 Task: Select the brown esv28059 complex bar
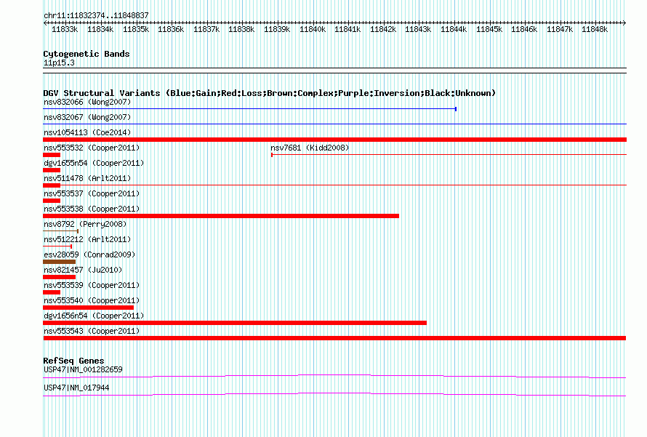[59, 262]
